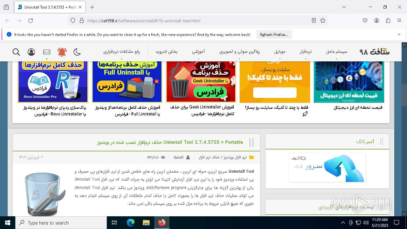The width and height of the screenshot is (407, 229).
Task: Expand سیستم عامل navigation menu
Action: click(337, 52)
